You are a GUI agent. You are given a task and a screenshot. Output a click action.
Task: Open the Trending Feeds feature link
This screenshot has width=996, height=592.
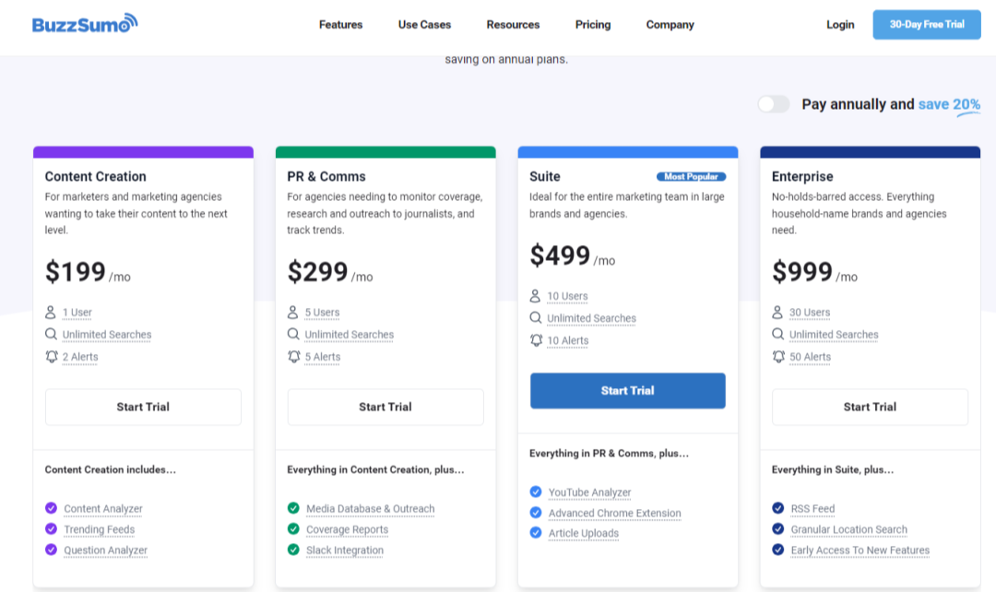pyautogui.click(x=99, y=529)
